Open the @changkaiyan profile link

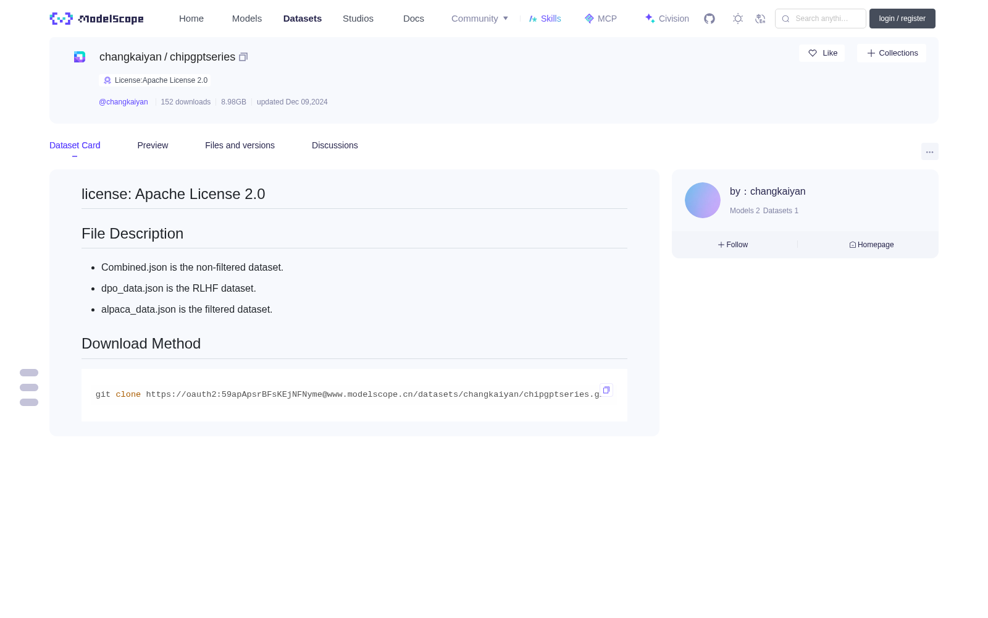[124, 102]
